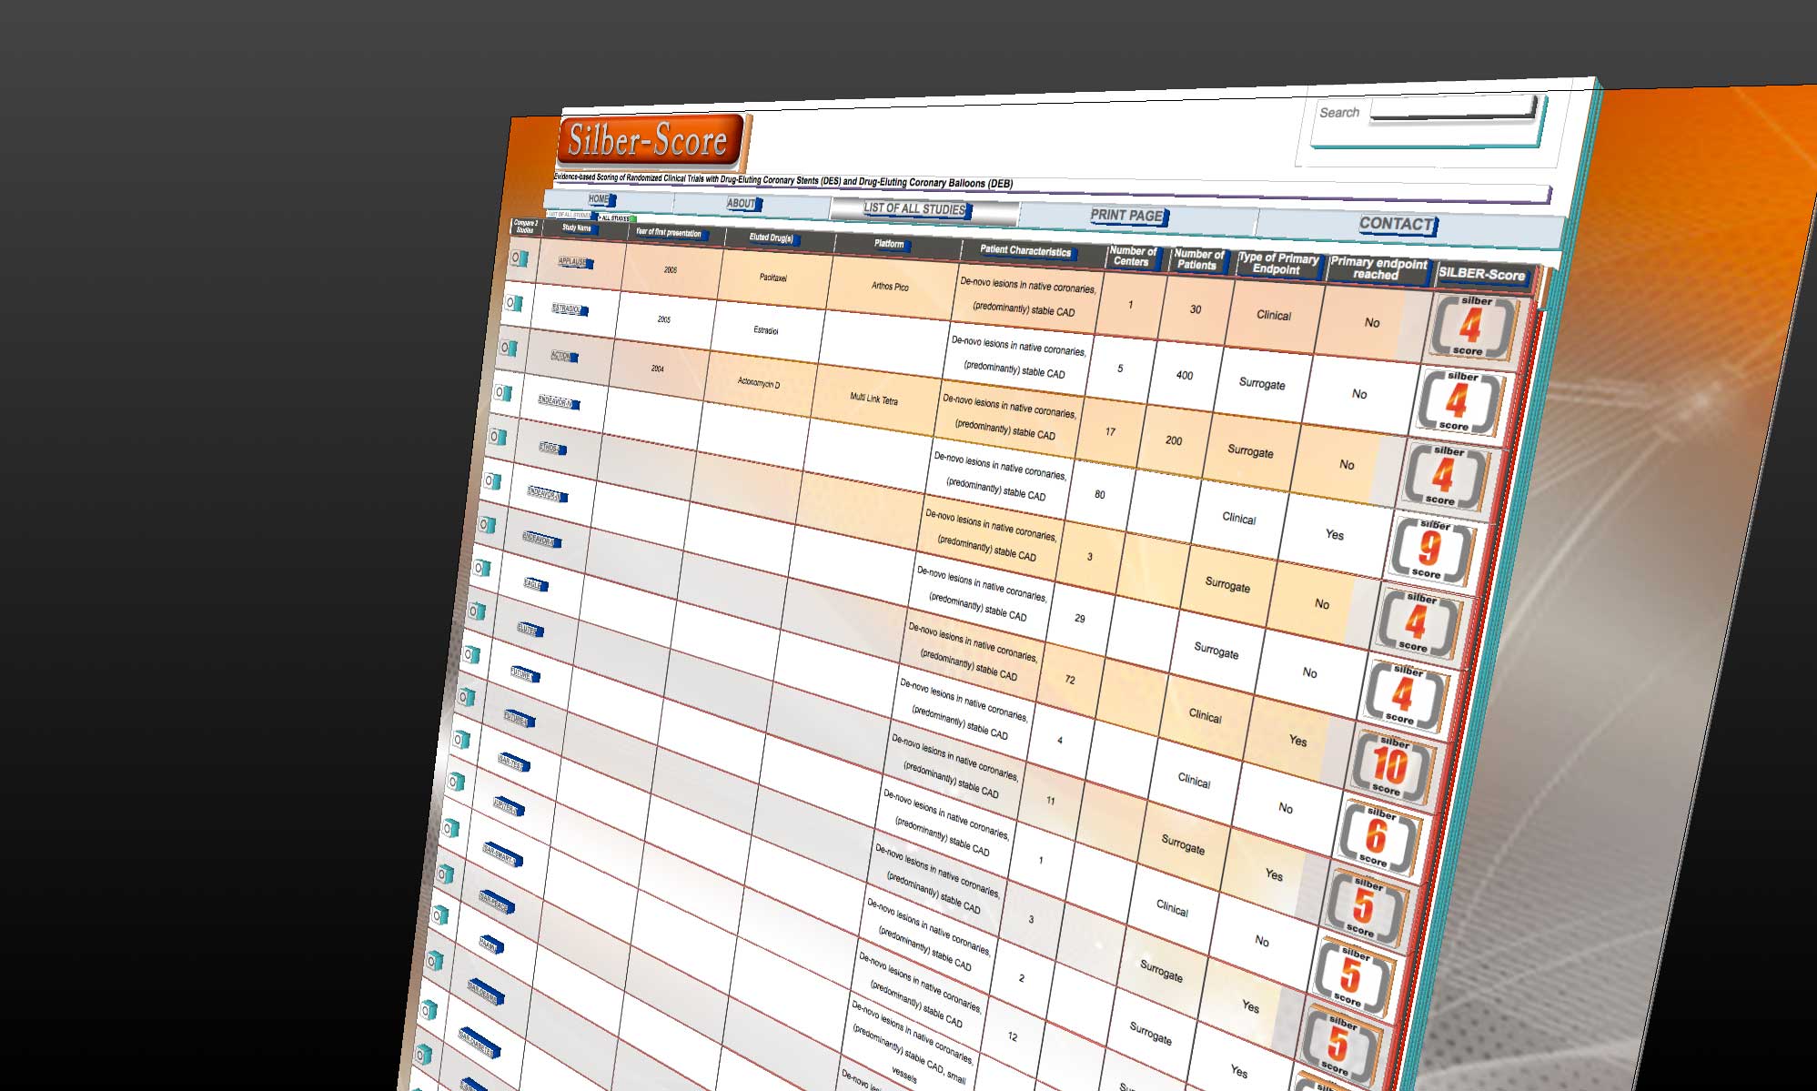Viewport: 1817px width, 1091px height.
Task: Click the Paclitaxel drug cell
Action: [x=773, y=278]
